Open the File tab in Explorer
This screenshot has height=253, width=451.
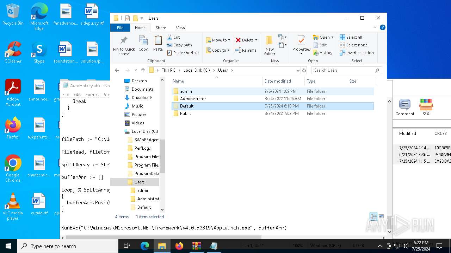tap(120, 28)
